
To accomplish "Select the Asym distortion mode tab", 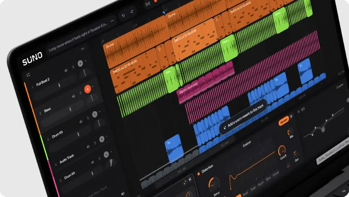I will pos(261,184).
